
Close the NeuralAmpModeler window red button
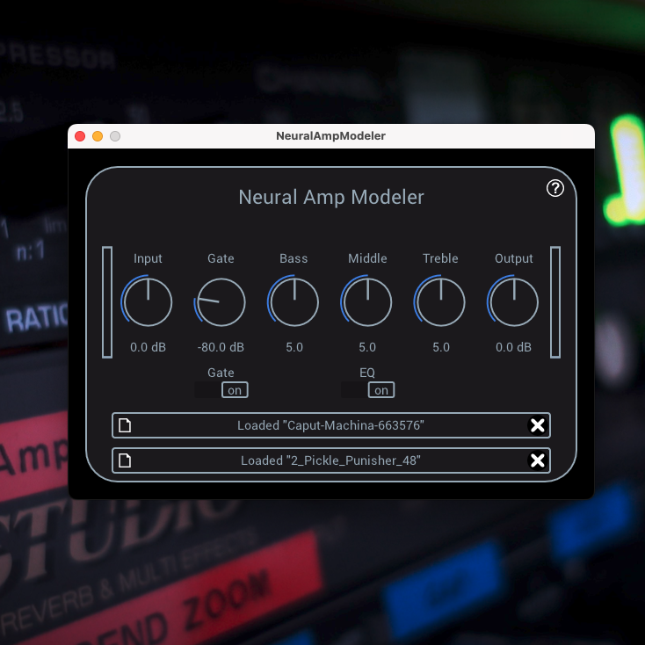click(80, 136)
